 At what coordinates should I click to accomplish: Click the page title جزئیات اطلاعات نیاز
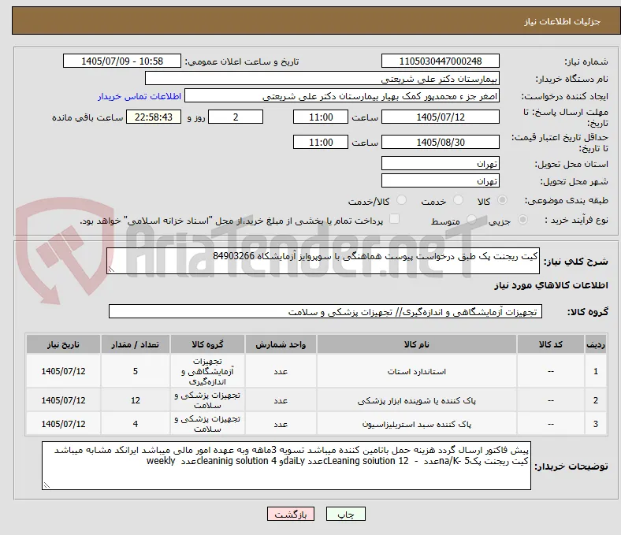pyautogui.click(x=563, y=21)
